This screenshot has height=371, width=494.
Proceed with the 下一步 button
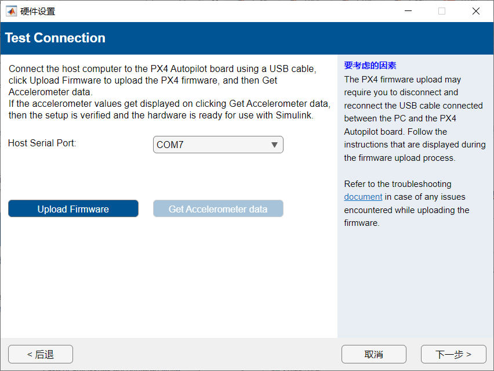[453, 354]
